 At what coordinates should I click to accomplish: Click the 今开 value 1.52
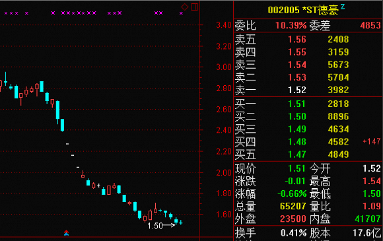(x=372, y=169)
